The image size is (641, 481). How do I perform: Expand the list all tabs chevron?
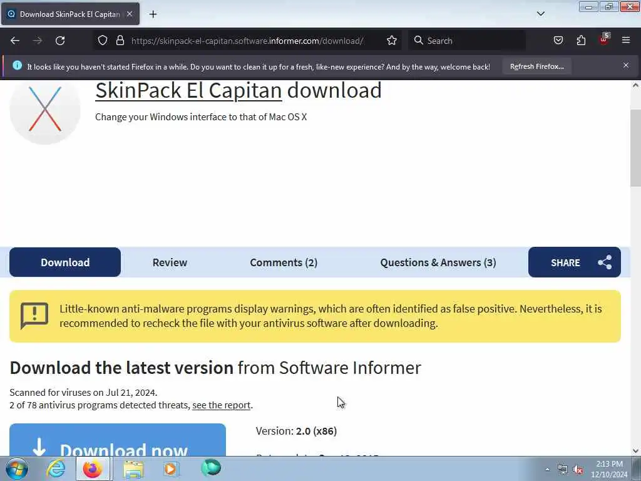click(540, 14)
